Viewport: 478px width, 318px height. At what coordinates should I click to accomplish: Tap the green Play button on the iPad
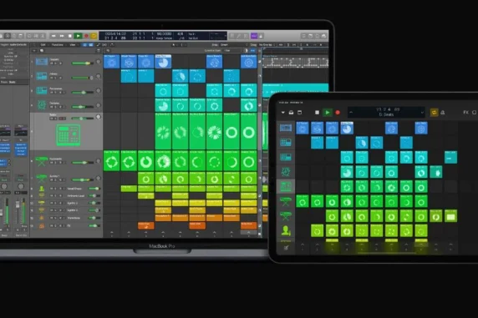328,113
